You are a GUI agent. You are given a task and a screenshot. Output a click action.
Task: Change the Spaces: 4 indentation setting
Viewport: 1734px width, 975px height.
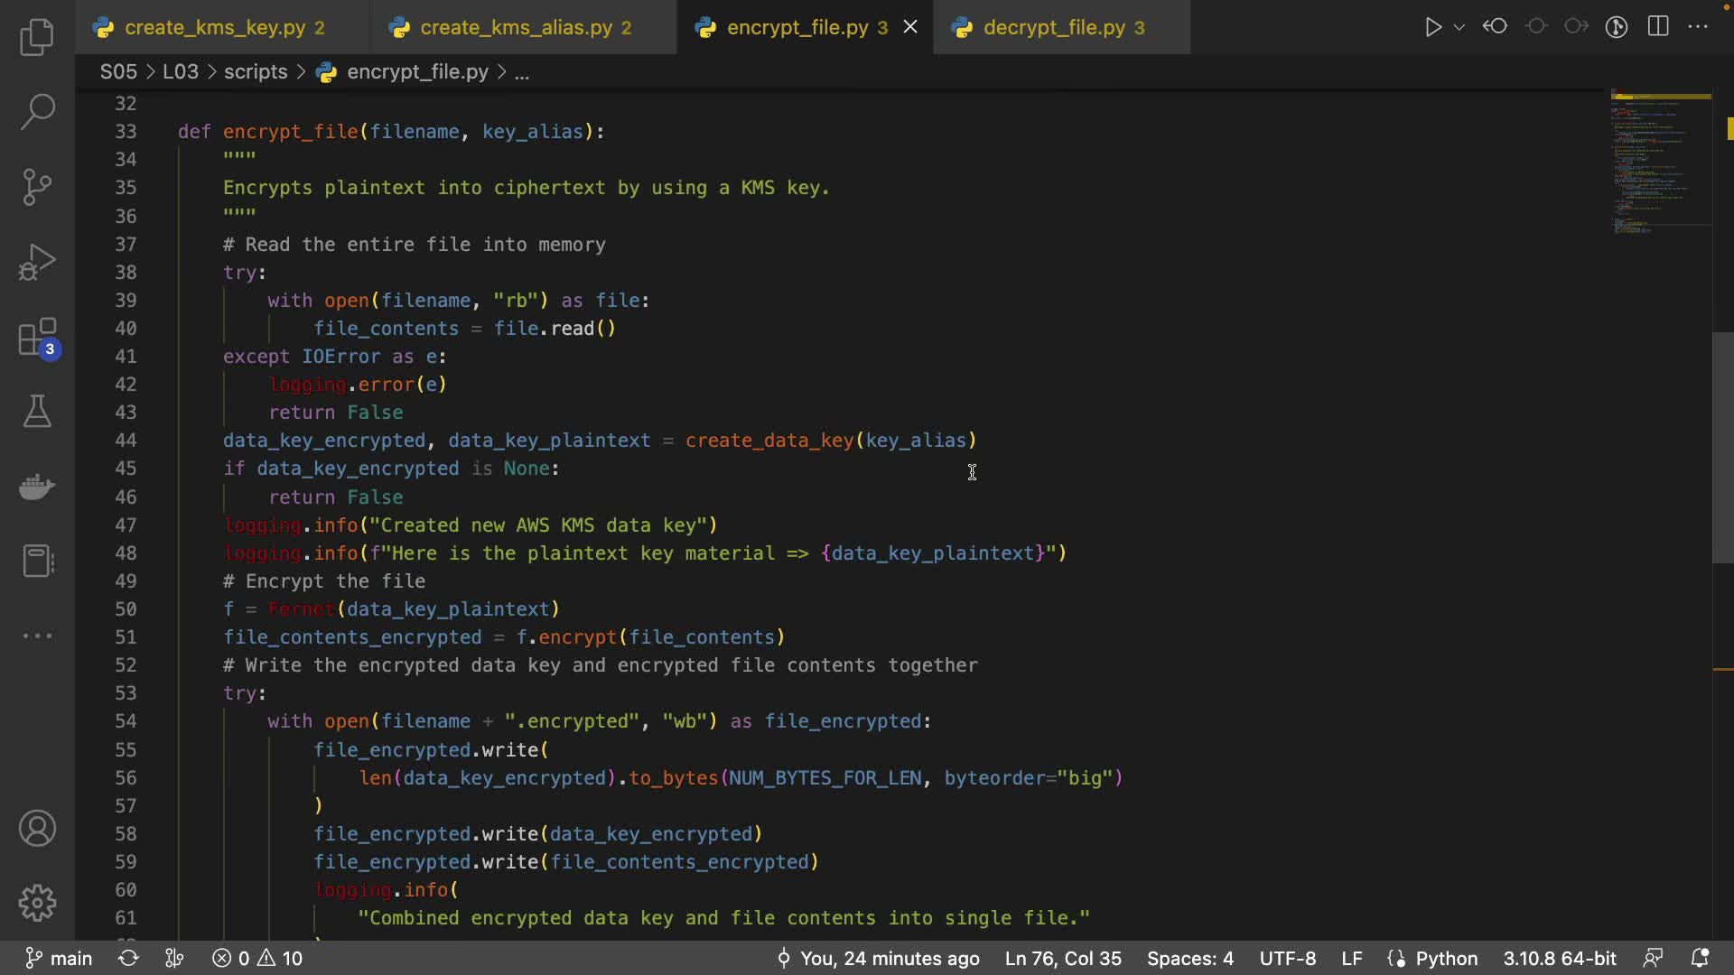click(x=1189, y=958)
